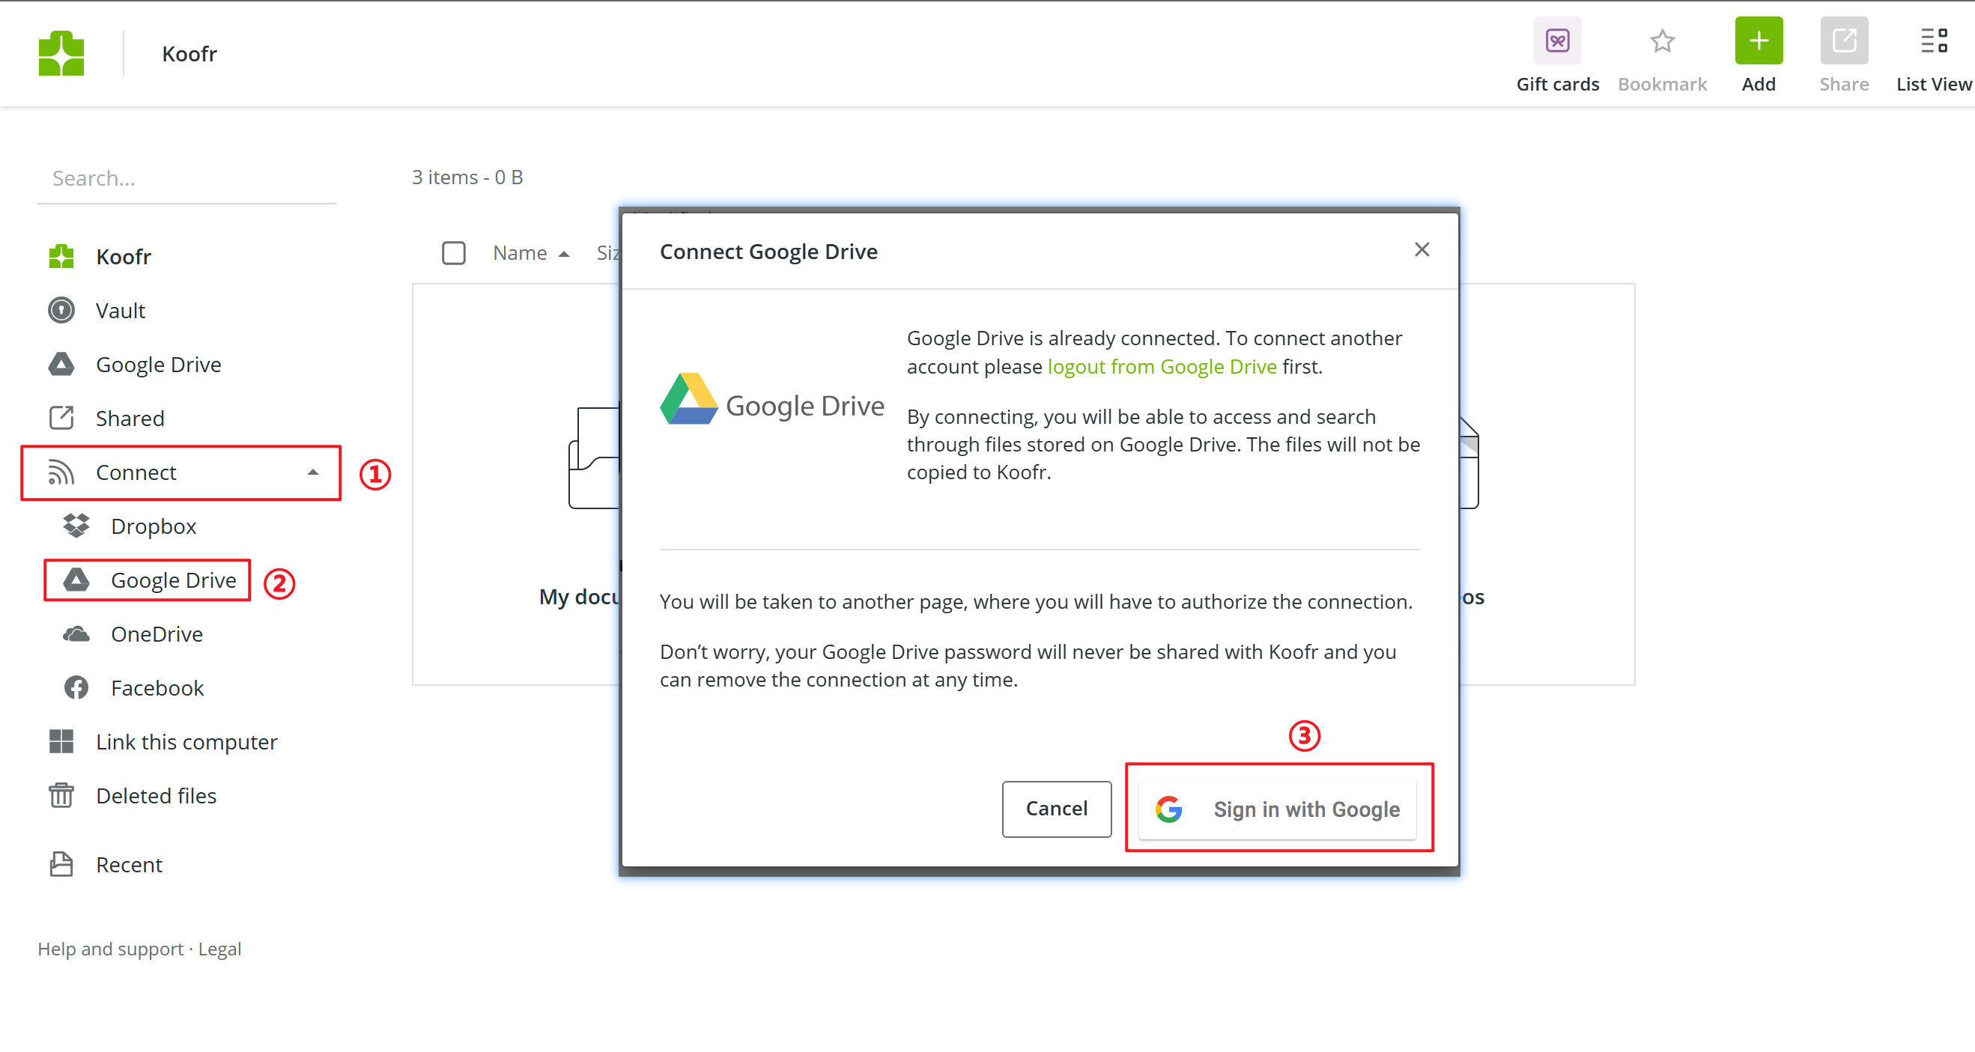Screen dimensions: 1975x1052
Task: Click the Search input field
Action: [x=186, y=178]
